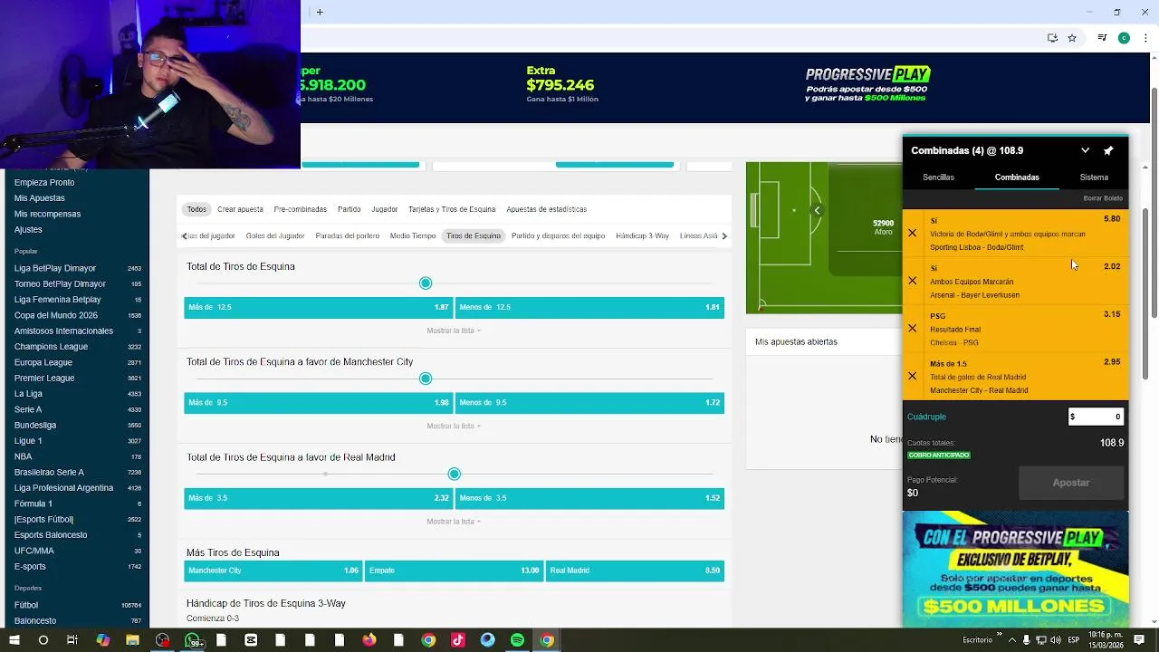Expand the Escritorio toolbar overflow chevron
Image resolution: width=1159 pixels, height=652 pixels.
(1000, 635)
